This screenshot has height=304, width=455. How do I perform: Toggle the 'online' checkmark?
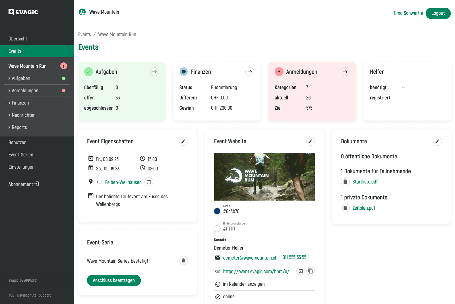point(218,297)
